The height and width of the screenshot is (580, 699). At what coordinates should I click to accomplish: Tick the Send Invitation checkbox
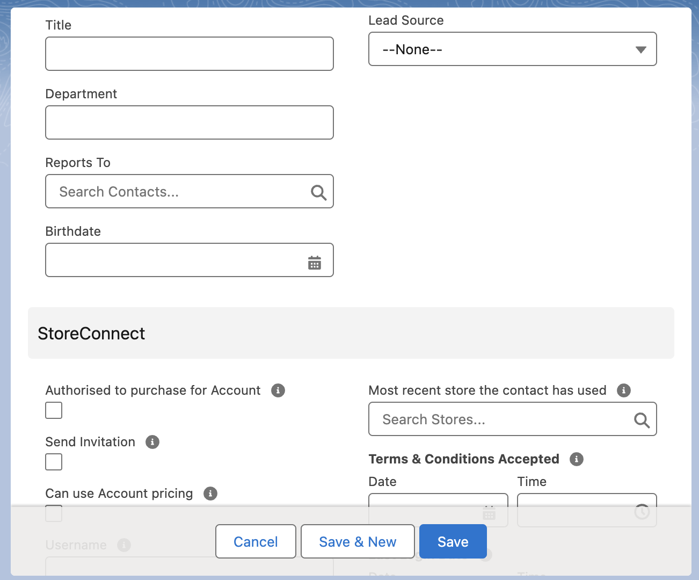[54, 462]
